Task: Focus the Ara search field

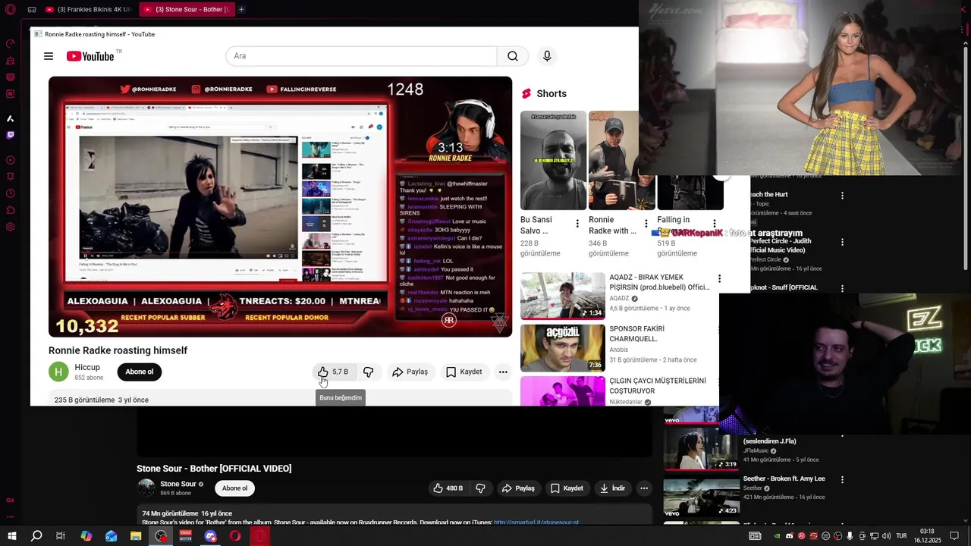Action: pos(361,56)
